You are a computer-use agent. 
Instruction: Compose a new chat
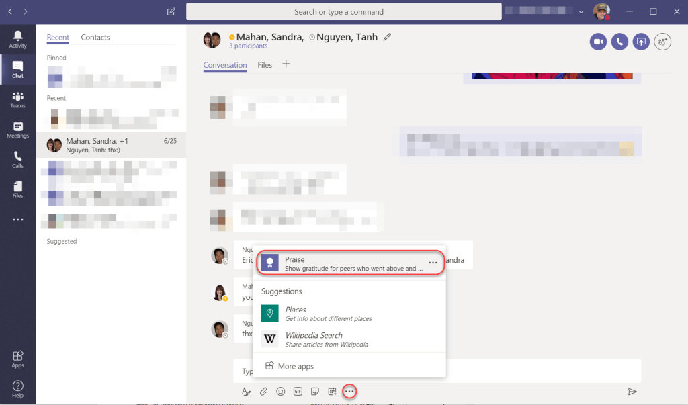tap(171, 11)
